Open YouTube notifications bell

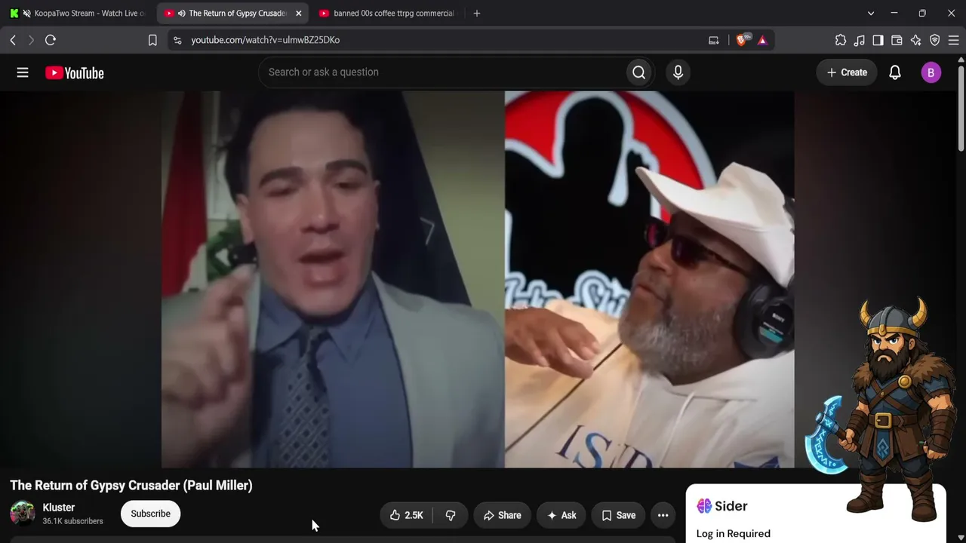895,72
